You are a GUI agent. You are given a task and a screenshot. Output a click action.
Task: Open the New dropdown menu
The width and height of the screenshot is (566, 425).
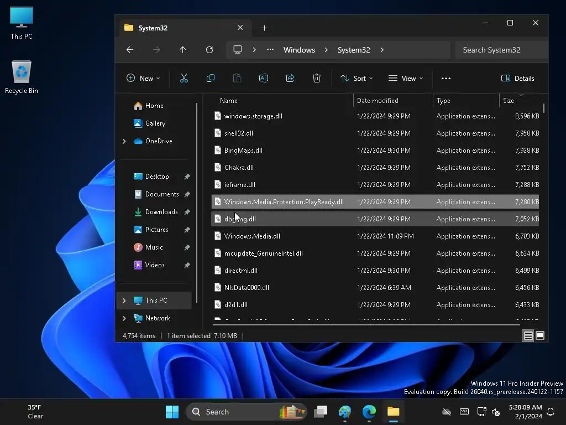tap(143, 78)
